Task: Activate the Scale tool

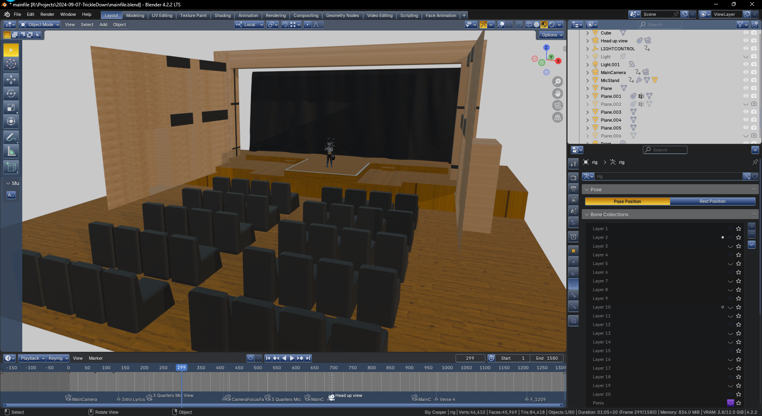Action: point(11,108)
